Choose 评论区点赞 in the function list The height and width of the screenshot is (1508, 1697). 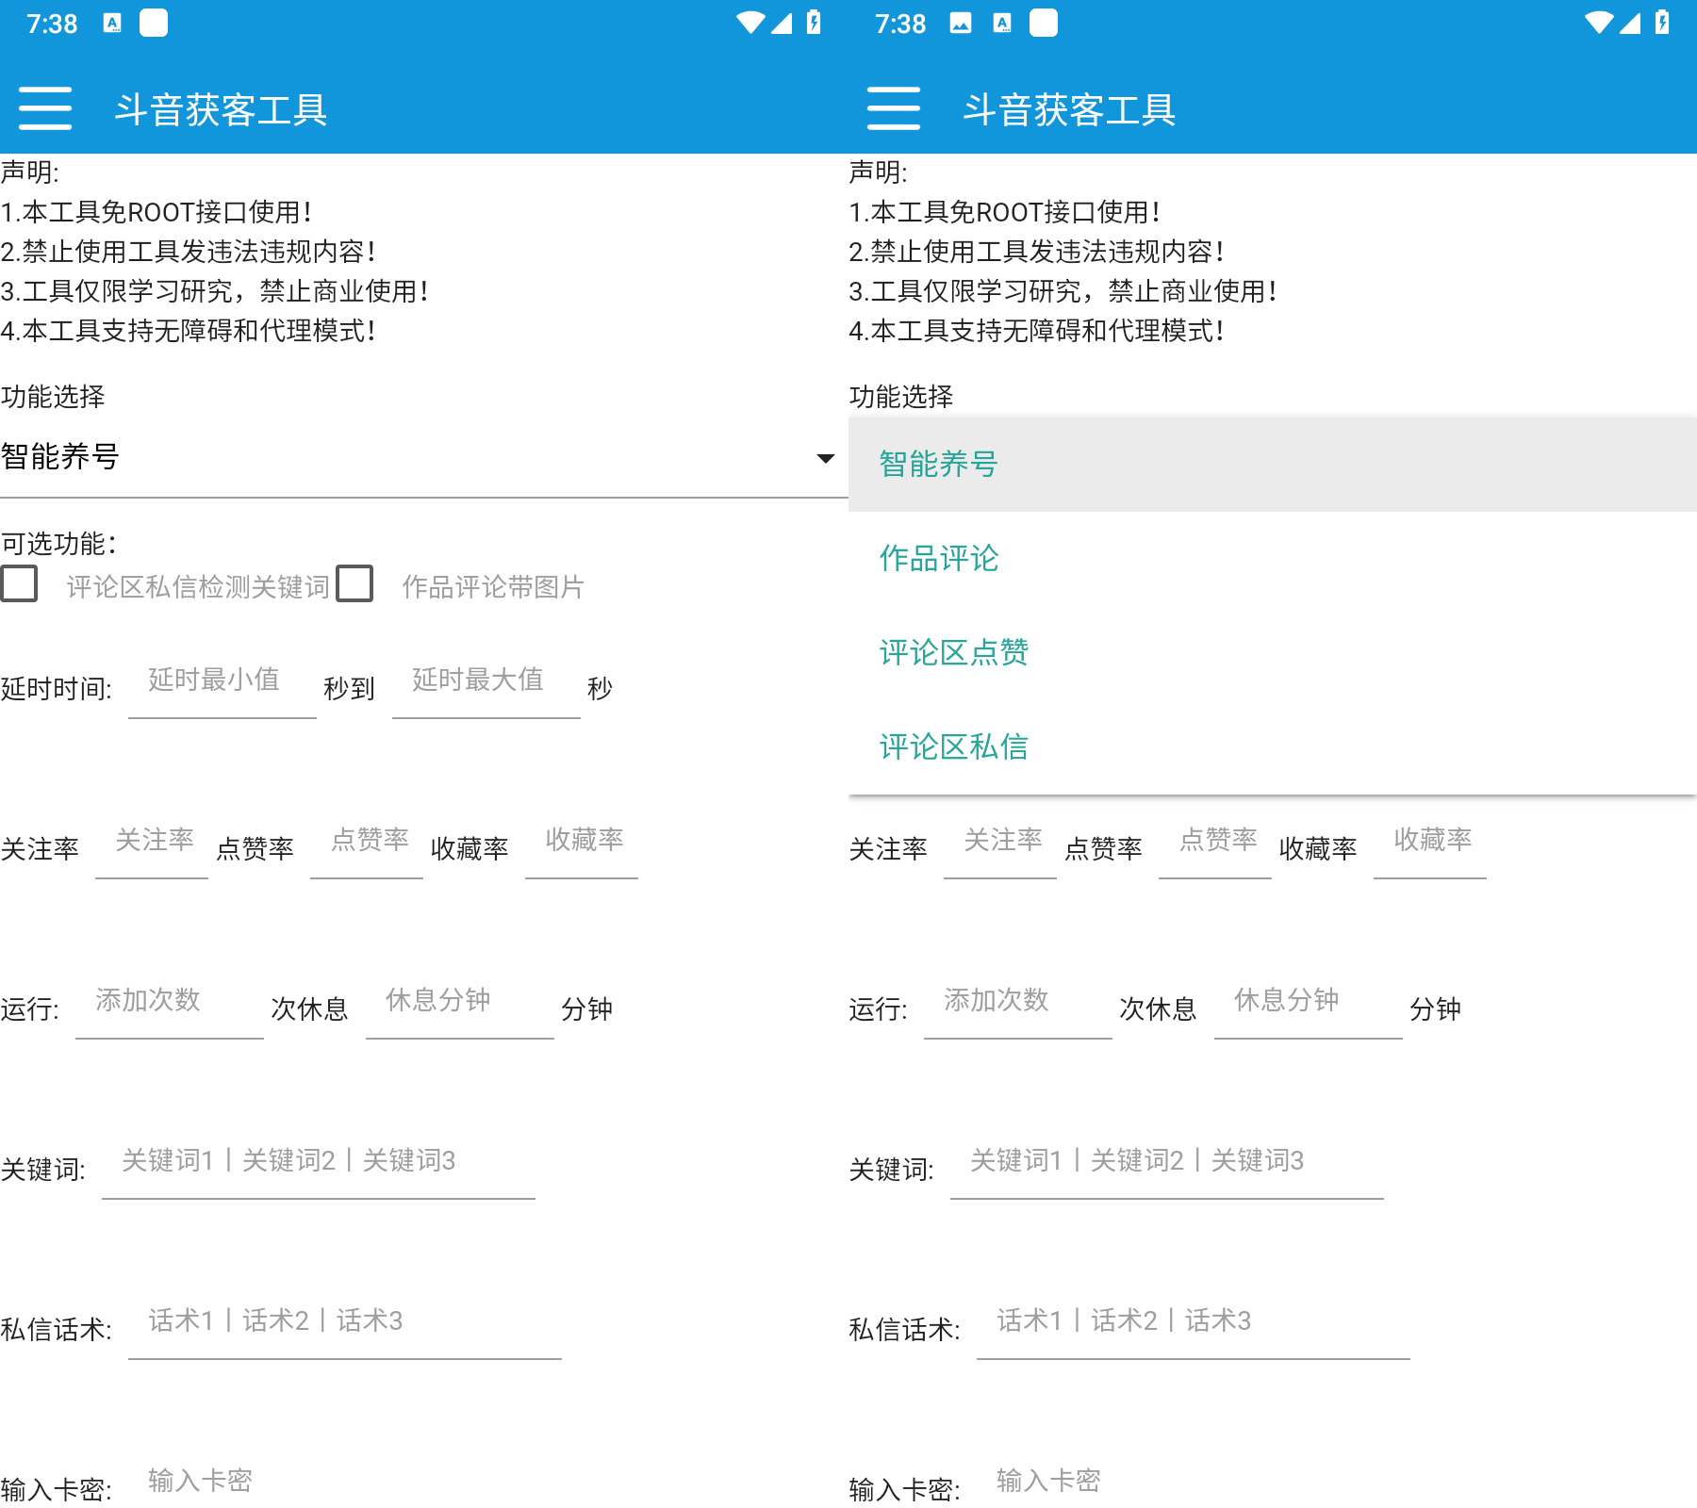953,652
